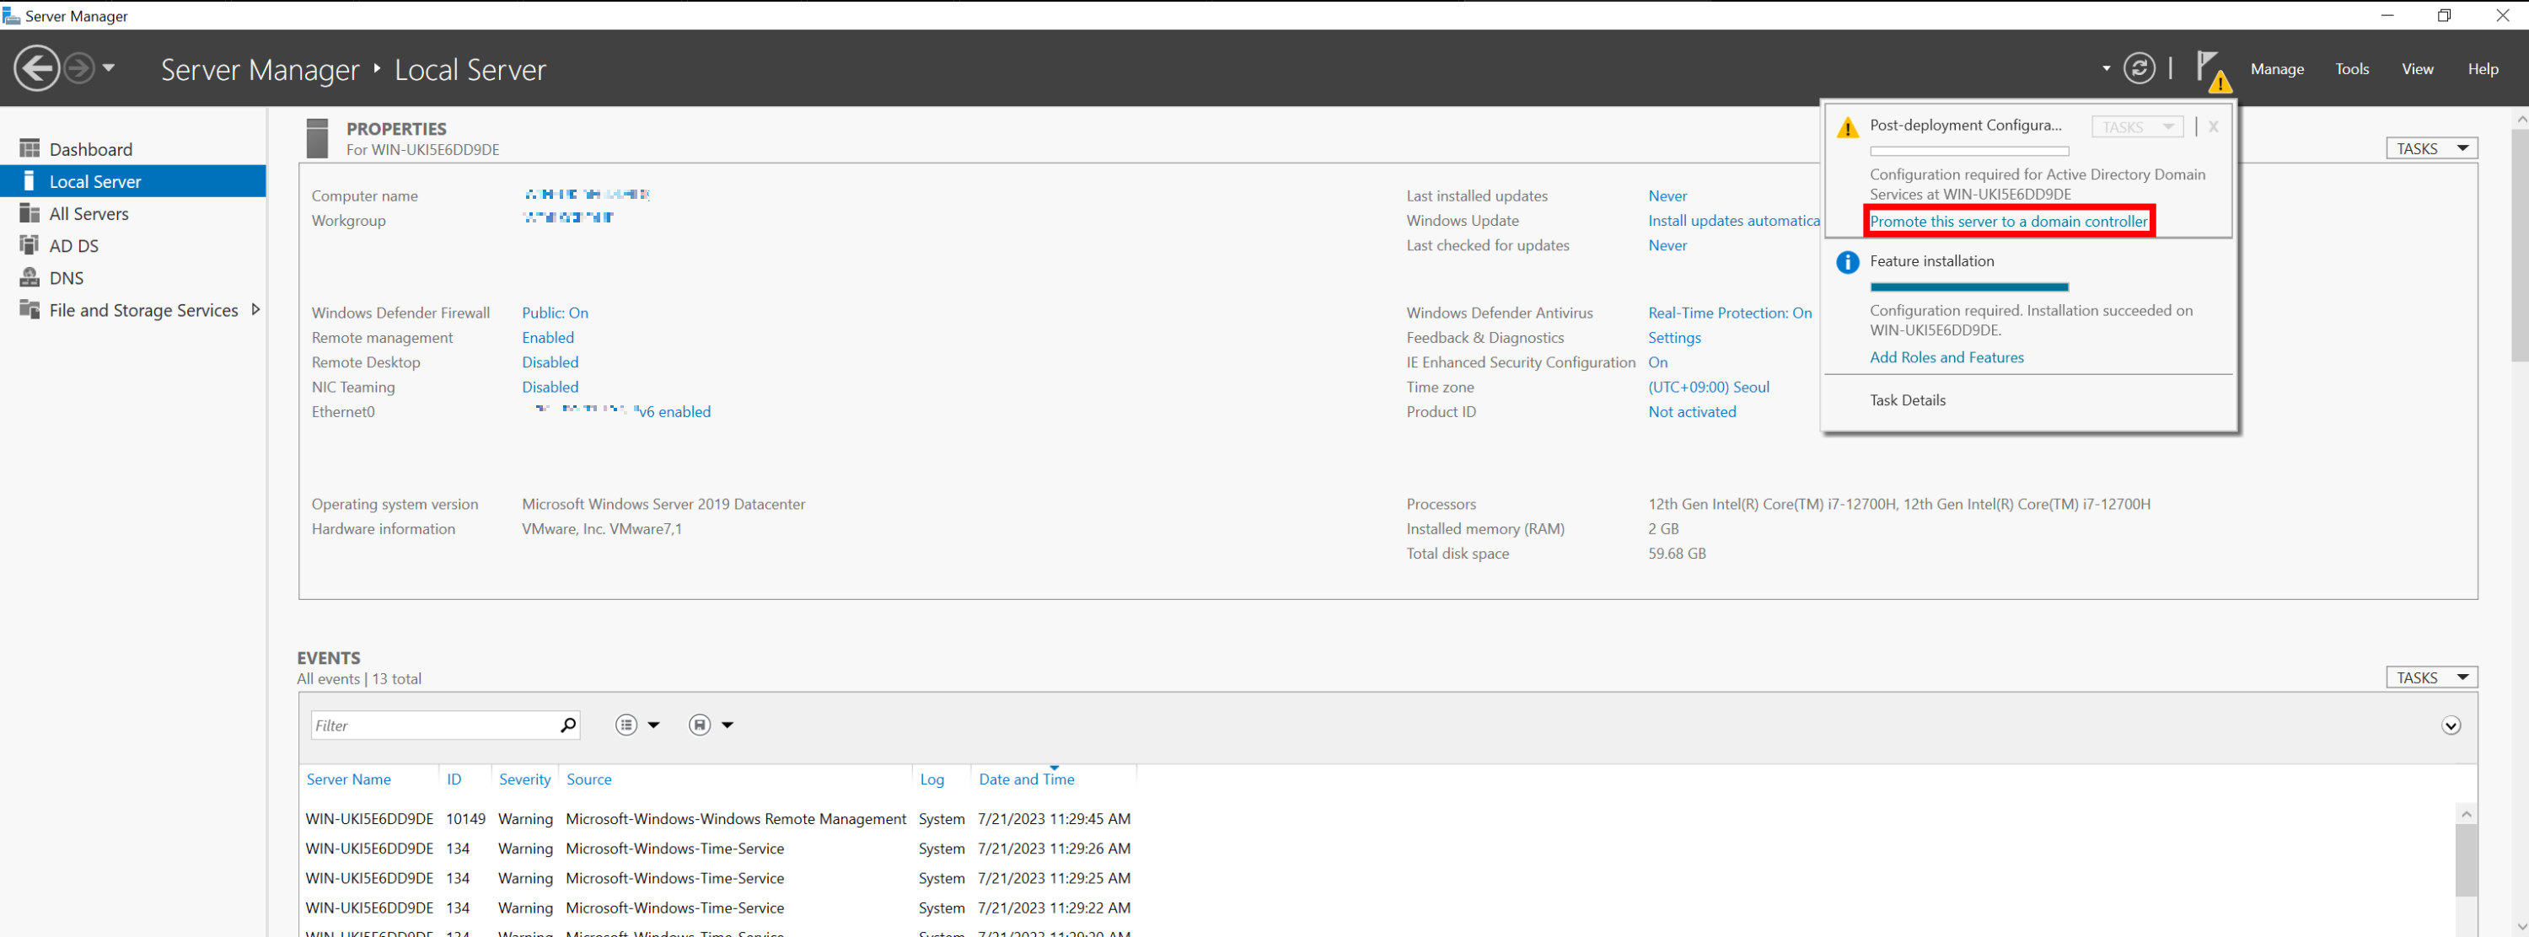Click Last installed updates Never link
This screenshot has height=937, width=2529.
point(1667,196)
